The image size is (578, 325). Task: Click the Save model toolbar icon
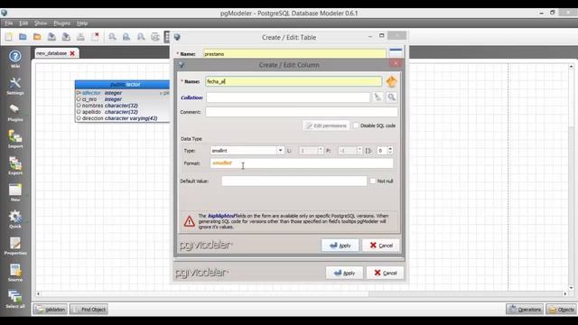51,37
